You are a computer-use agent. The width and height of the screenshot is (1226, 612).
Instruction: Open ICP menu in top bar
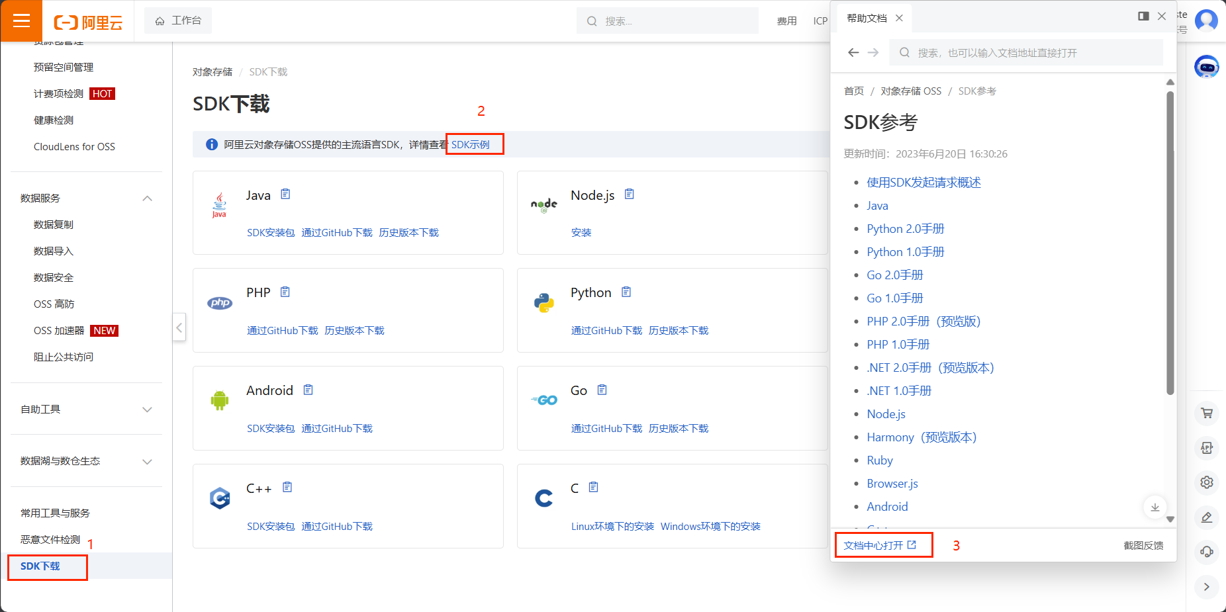[x=820, y=21]
